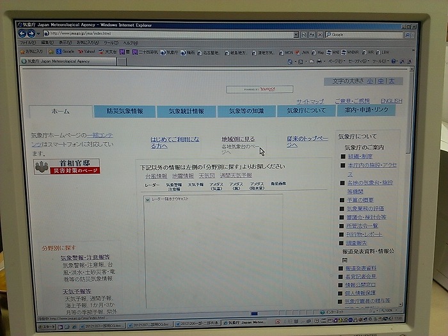Select the ホーム navigation tab
The image size is (448, 336).
pyautogui.click(x=61, y=111)
